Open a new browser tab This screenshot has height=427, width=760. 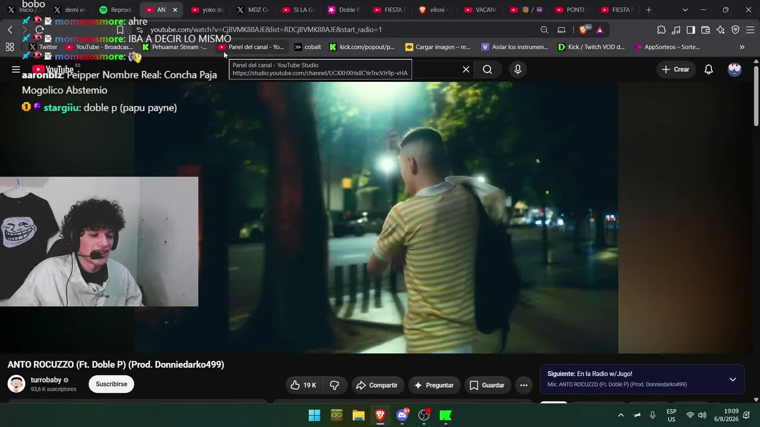coord(648,10)
